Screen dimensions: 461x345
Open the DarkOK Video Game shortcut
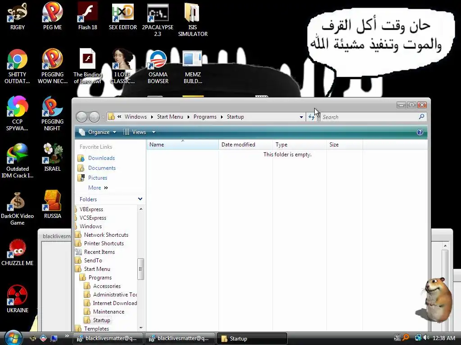coord(18,208)
